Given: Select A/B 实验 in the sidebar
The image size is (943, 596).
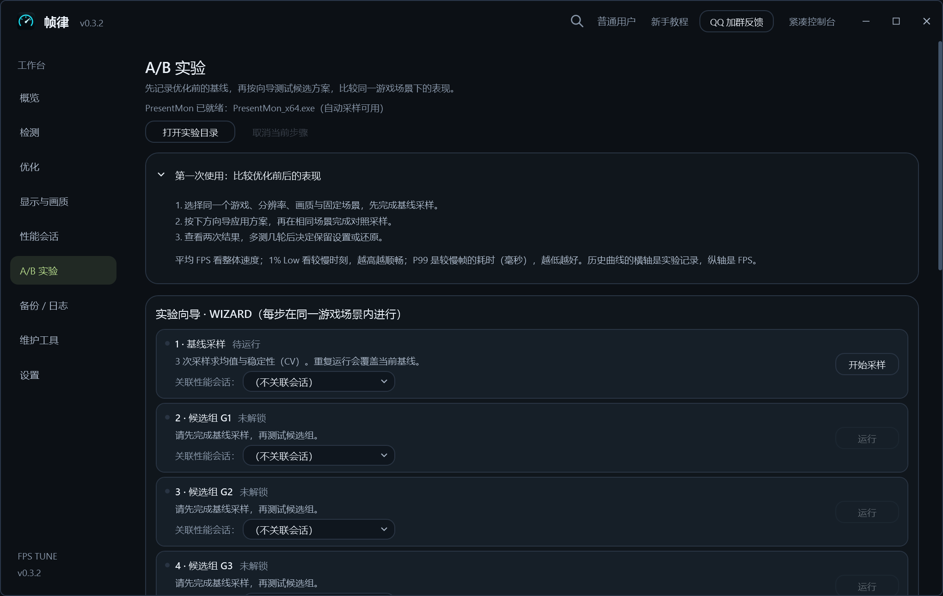Looking at the screenshot, I should (63, 270).
